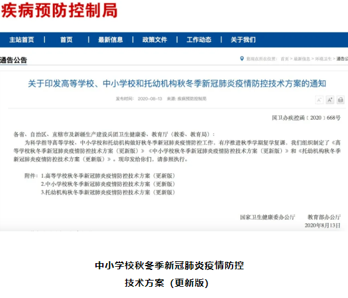Click the 您现在所在位置 breadcrumb label
348x298 pixels.
[262, 59]
